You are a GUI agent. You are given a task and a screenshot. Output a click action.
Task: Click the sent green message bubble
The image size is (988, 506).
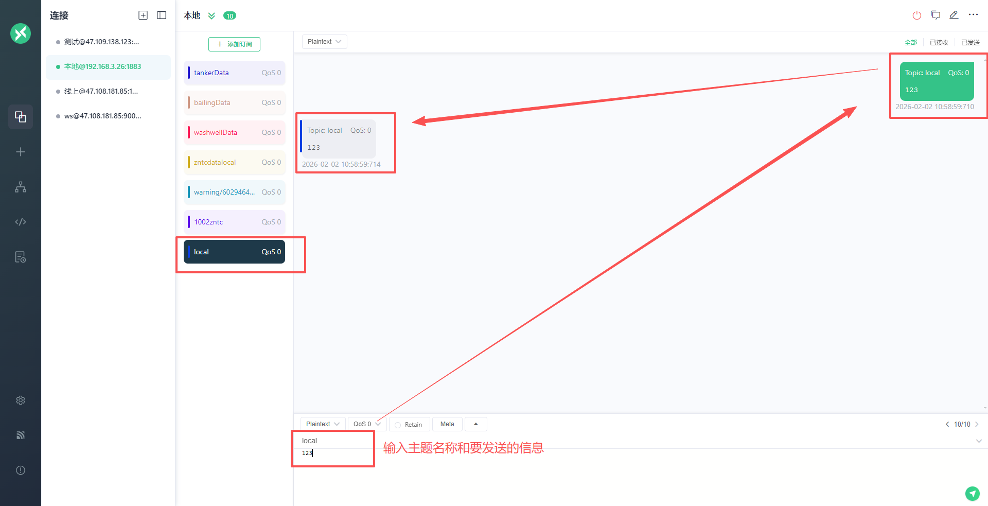pos(937,81)
